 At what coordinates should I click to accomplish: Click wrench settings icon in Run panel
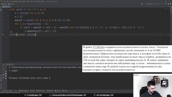click(3, 69)
